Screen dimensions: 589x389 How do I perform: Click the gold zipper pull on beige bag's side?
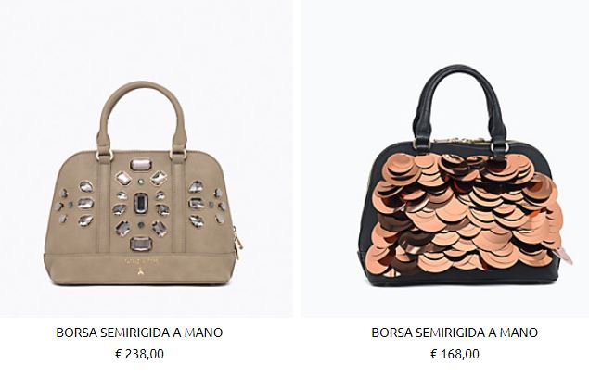pos(238,241)
